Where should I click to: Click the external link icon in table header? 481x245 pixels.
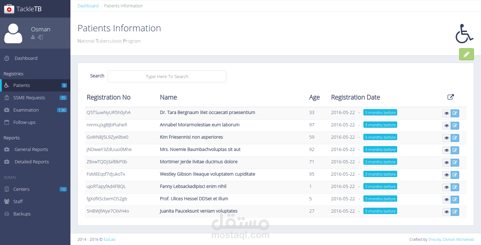[x=450, y=97]
